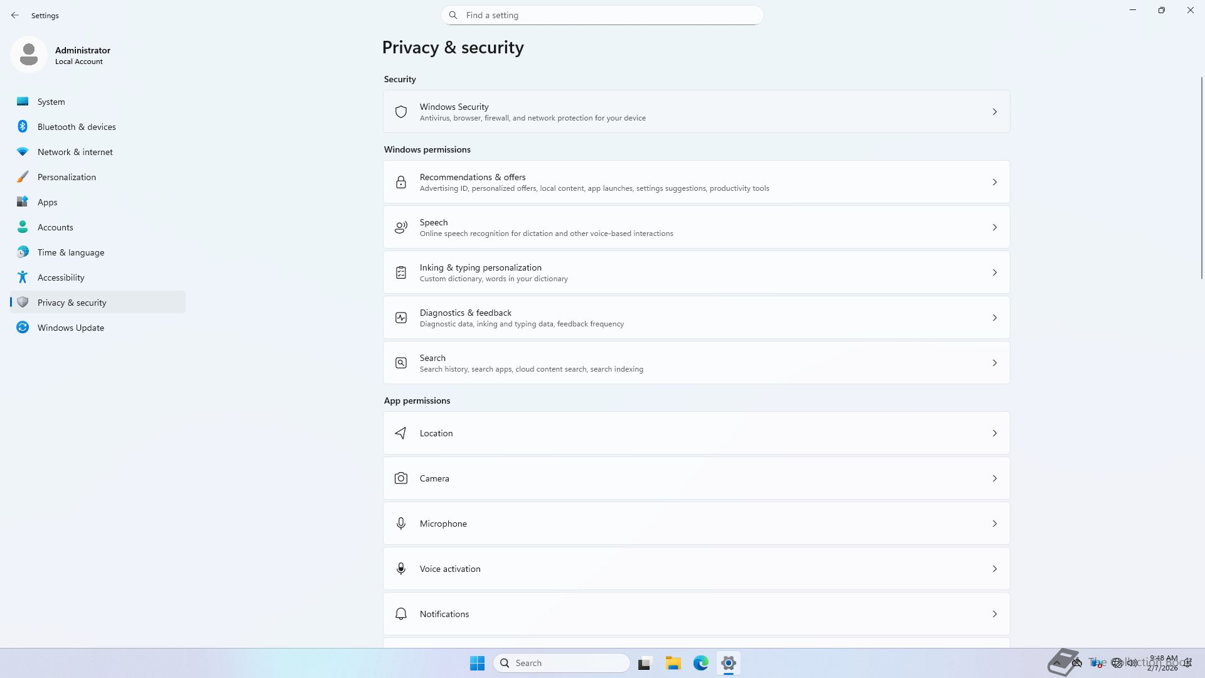Click the Windows Security shield icon

pyautogui.click(x=401, y=112)
